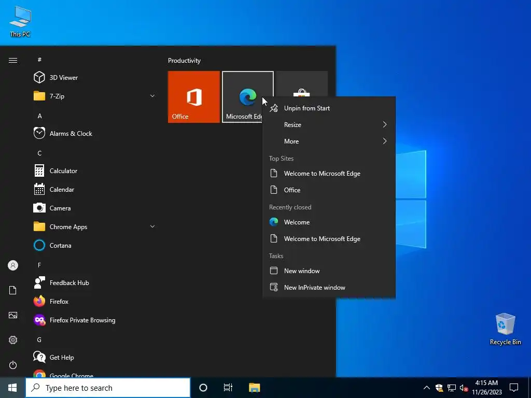Open the Documents sidebar icon
Viewport: 531px width, 398px height.
pos(13,290)
